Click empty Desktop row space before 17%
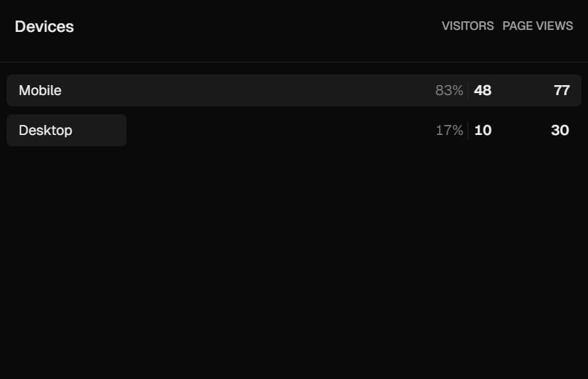The height and width of the screenshot is (379, 588). pos(279,130)
